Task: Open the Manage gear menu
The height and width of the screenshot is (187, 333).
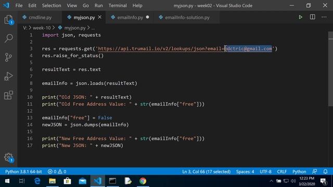Action: pyautogui.click(x=8, y=157)
